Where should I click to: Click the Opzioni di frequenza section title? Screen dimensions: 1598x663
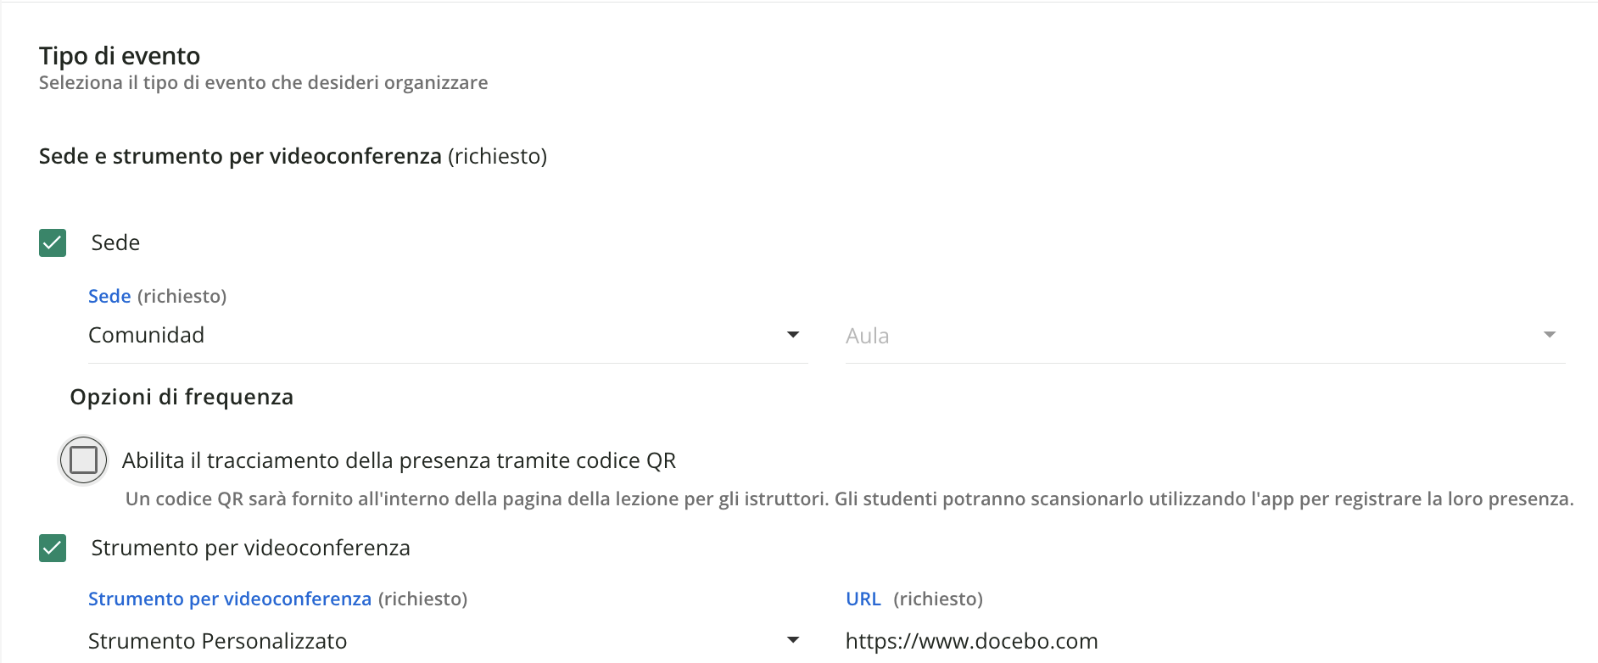(x=181, y=397)
